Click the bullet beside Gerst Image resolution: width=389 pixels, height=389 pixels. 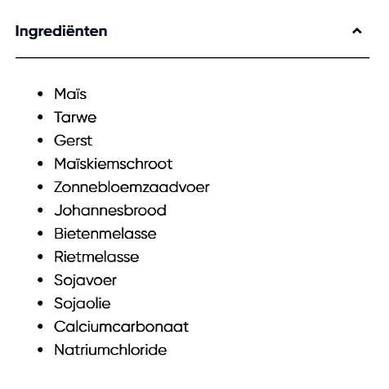(x=40, y=141)
